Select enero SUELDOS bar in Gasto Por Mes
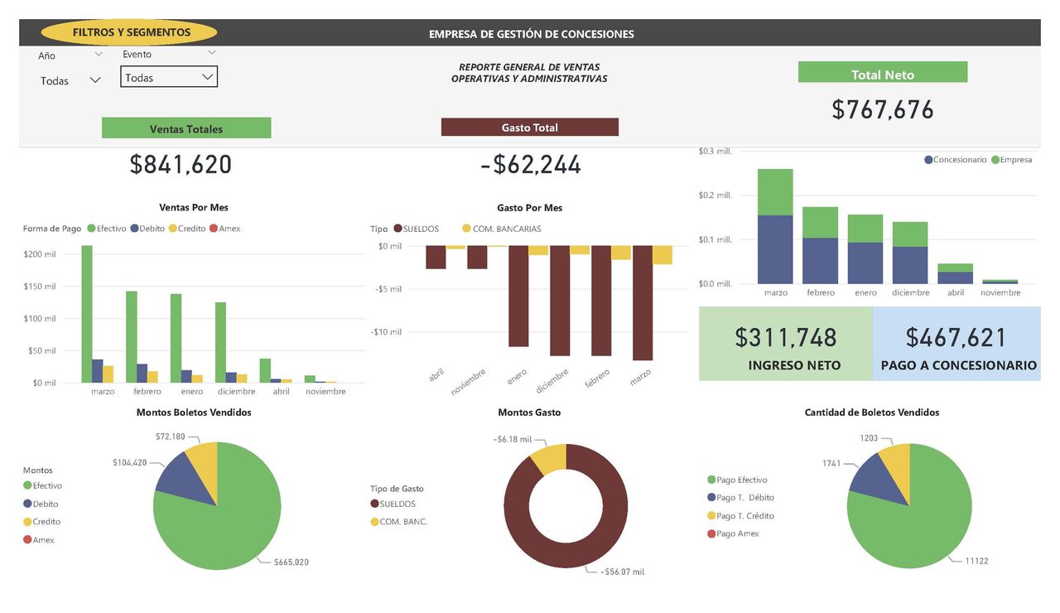 coord(518,297)
